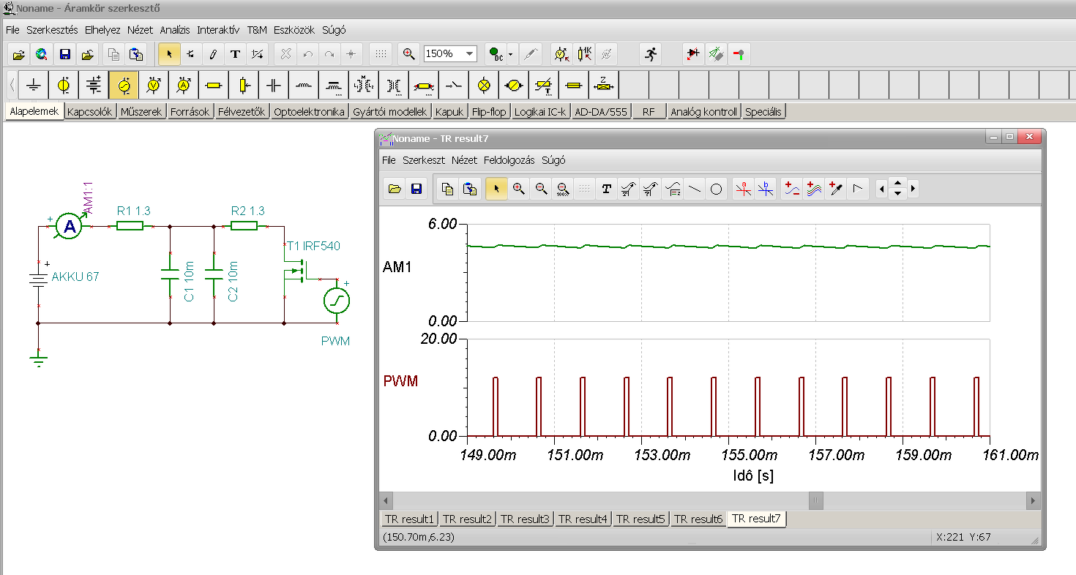
Task: Select the PWM generator in the schematic
Action: coord(337,300)
